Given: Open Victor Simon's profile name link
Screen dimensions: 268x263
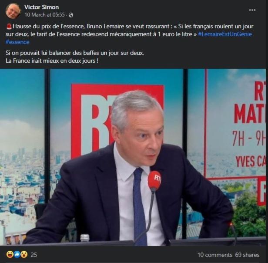Looking at the screenshot, I should click(x=41, y=7).
